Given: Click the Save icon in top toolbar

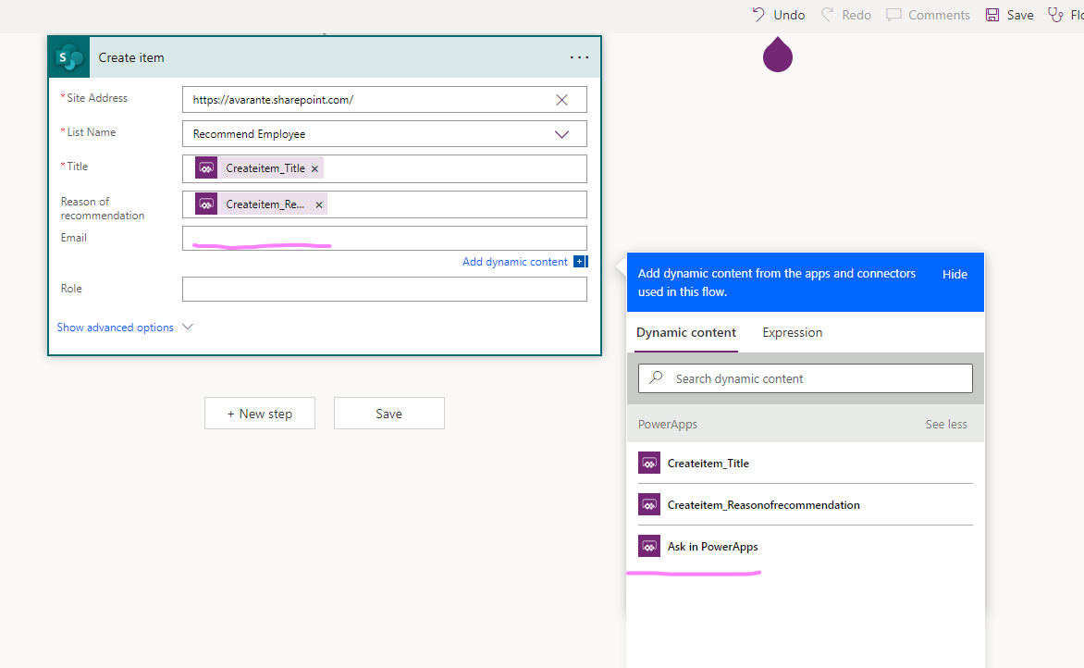Looking at the screenshot, I should [x=1009, y=15].
